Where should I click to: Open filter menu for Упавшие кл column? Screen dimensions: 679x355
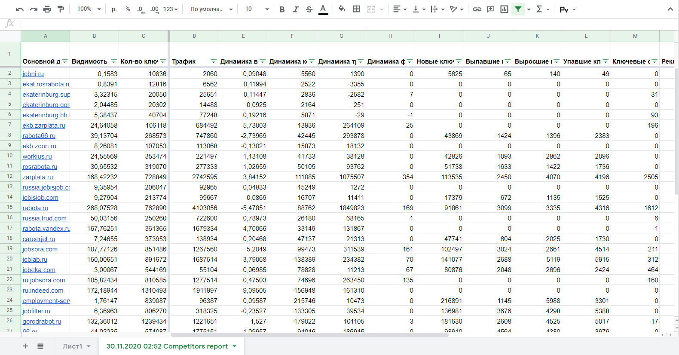[x=606, y=61]
